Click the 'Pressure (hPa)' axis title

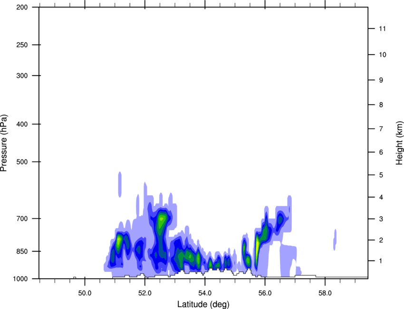coord(4,143)
